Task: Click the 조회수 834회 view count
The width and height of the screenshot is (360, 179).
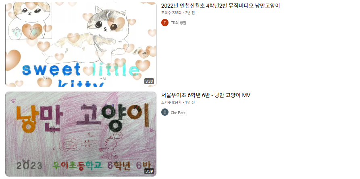Action: pos(171,102)
